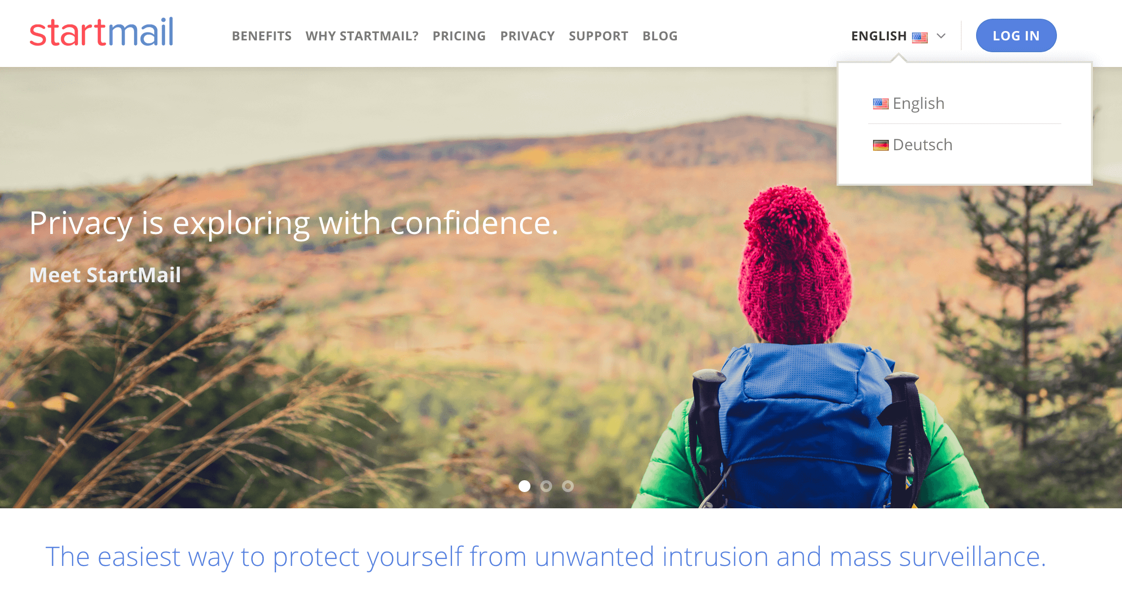Screen dimensions: 1122x594
Task: Click the US flag icon beside ENGLISH
Action: pyautogui.click(x=920, y=37)
